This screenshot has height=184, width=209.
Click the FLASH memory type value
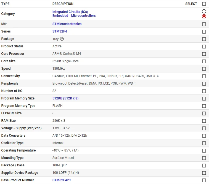57,106
